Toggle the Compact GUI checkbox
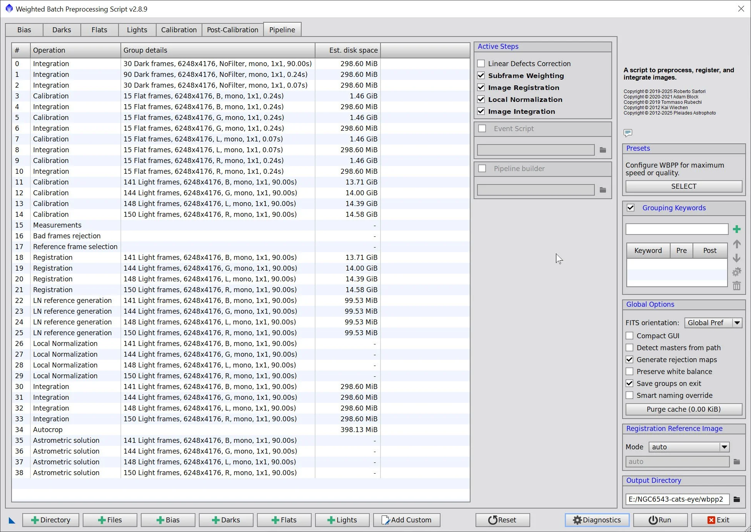Image resolution: width=751 pixels, height=532 pixels. point(629,336)
